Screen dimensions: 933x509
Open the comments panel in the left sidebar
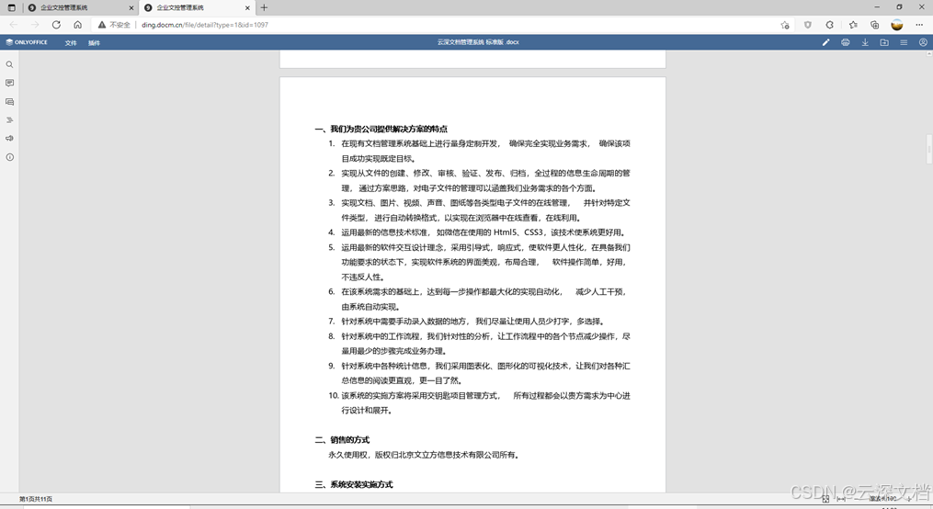[x=9, y=83]
